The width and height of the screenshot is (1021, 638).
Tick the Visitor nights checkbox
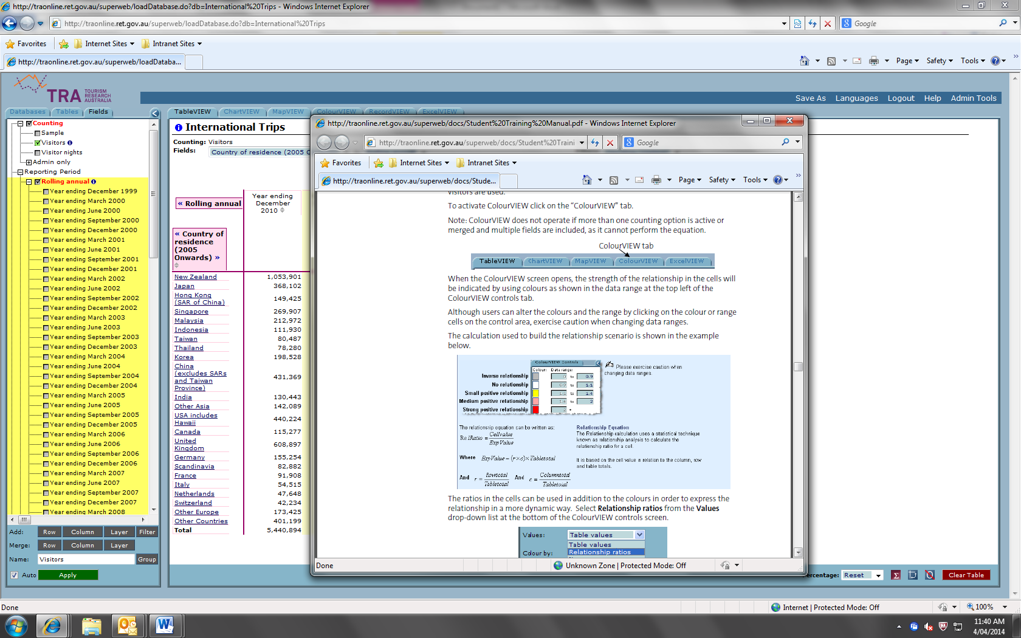click(38, 153)
